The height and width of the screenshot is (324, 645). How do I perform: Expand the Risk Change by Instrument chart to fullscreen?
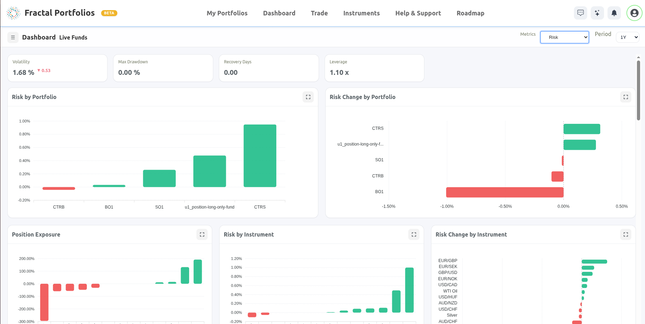[626, 234]
